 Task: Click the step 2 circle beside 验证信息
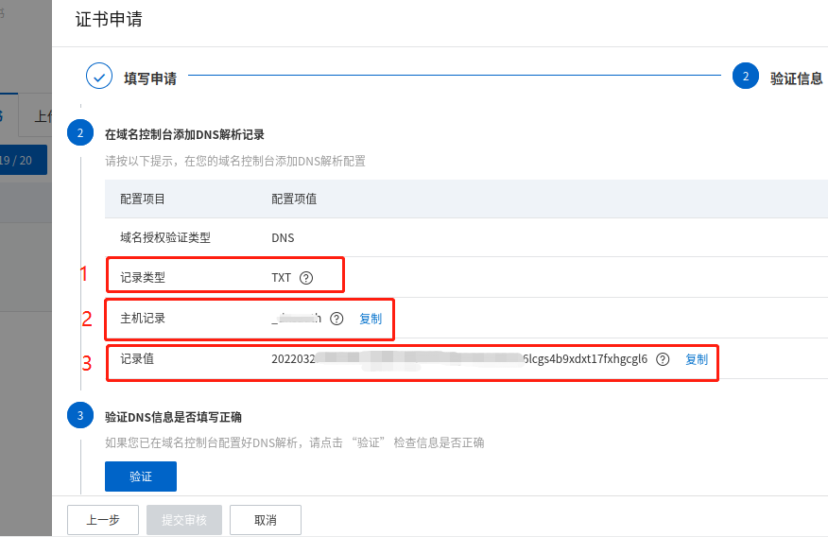coord(746,77)
